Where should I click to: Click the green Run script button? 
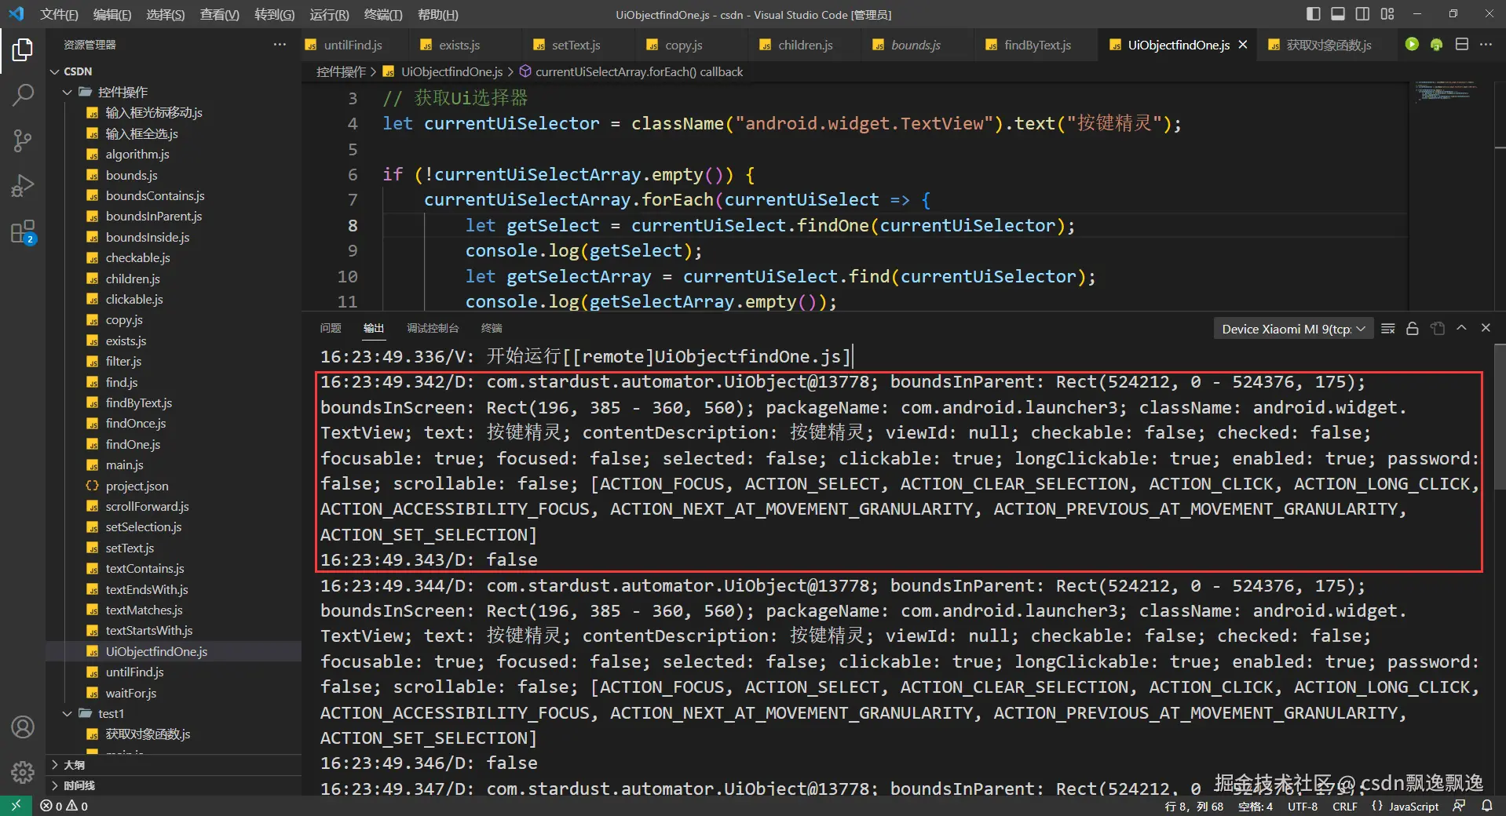coord(1412,45)
